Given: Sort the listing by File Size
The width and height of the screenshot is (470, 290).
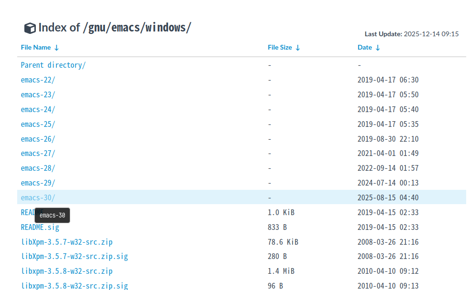Looking at the screenshot, I should [x=284, y=47].
